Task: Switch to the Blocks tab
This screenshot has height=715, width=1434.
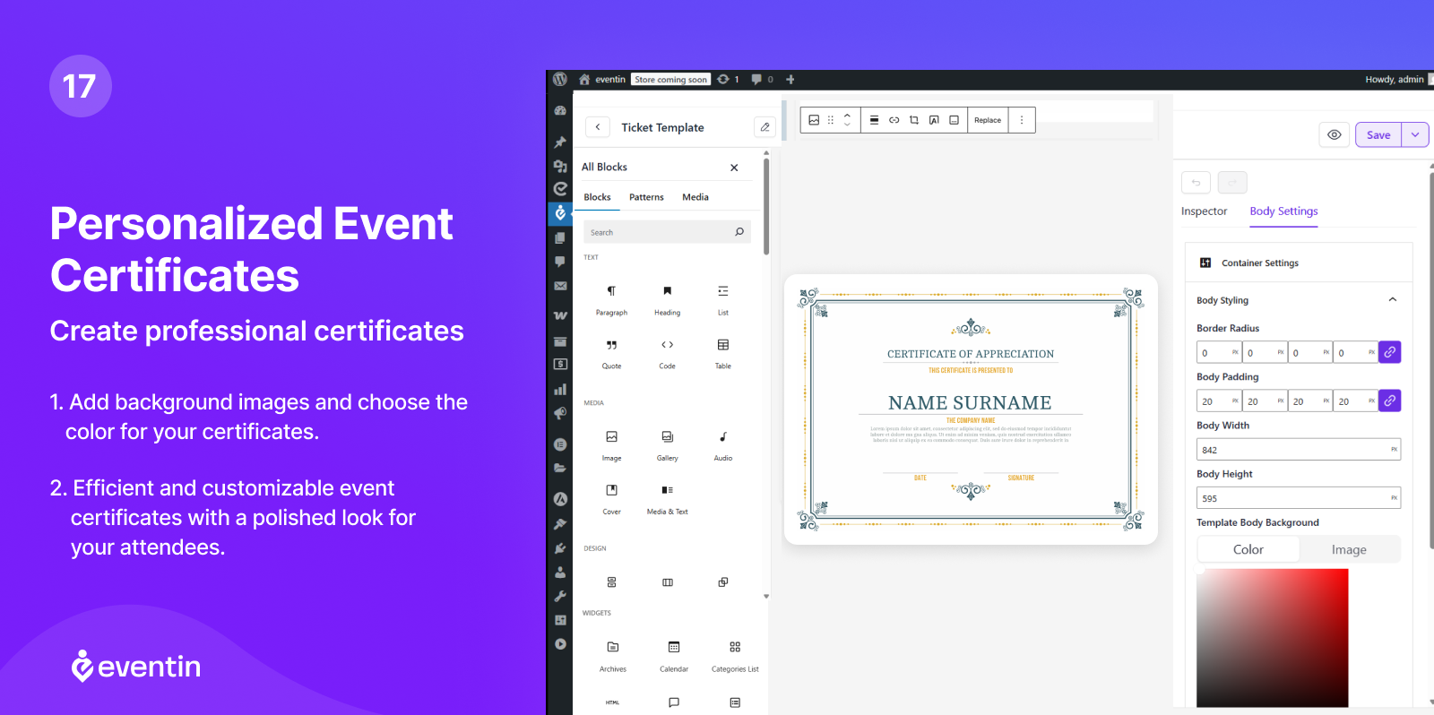Action: 597,197
